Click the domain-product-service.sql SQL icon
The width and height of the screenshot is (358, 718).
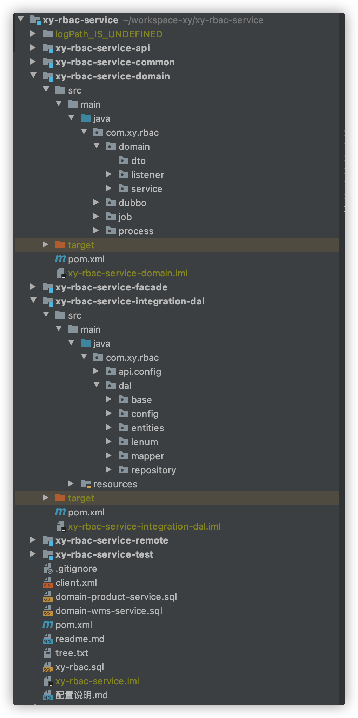pos(48,597)
